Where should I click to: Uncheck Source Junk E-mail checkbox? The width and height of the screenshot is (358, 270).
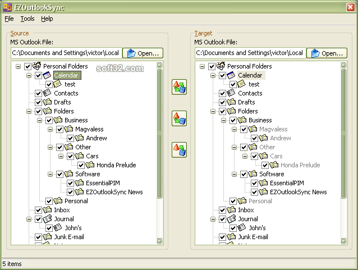(x=38, y=237)
